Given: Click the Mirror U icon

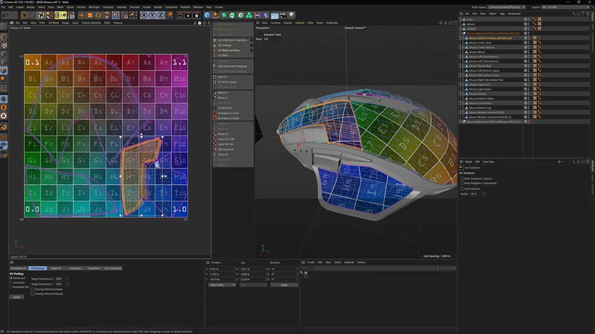Looking at the screenshot, I should coord(214,93).
